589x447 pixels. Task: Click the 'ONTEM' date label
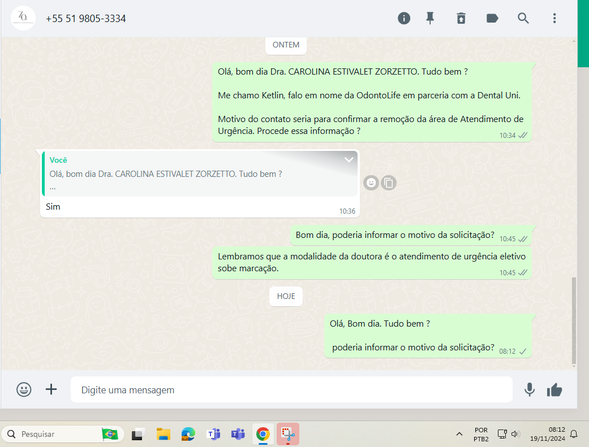click(x=286, y=45)
